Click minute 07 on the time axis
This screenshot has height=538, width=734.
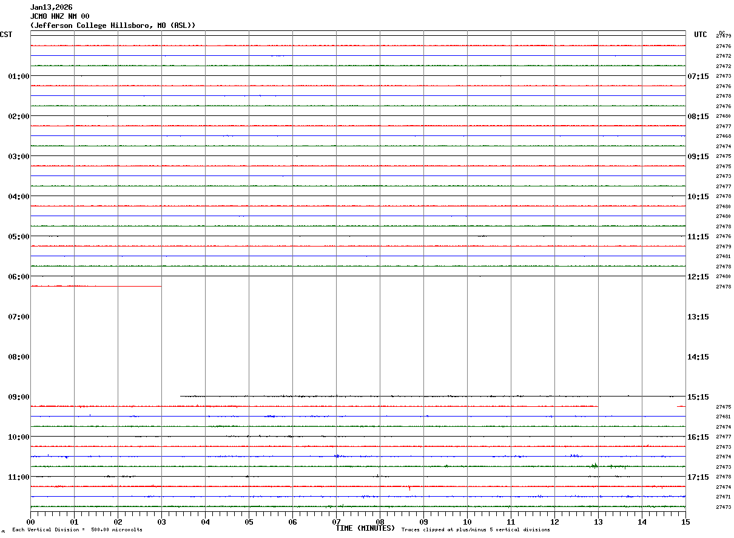pos(336,522)
